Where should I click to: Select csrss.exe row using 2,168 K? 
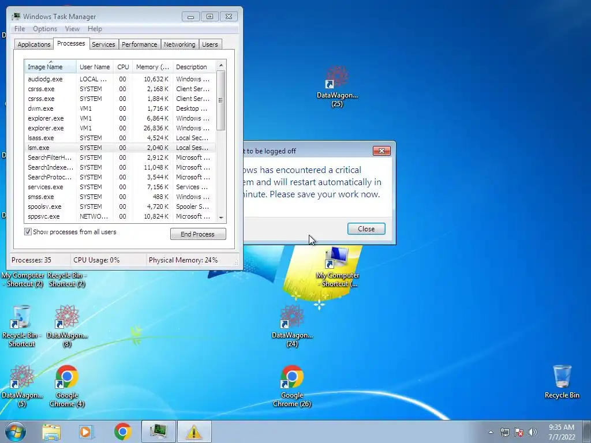[120, 89]
